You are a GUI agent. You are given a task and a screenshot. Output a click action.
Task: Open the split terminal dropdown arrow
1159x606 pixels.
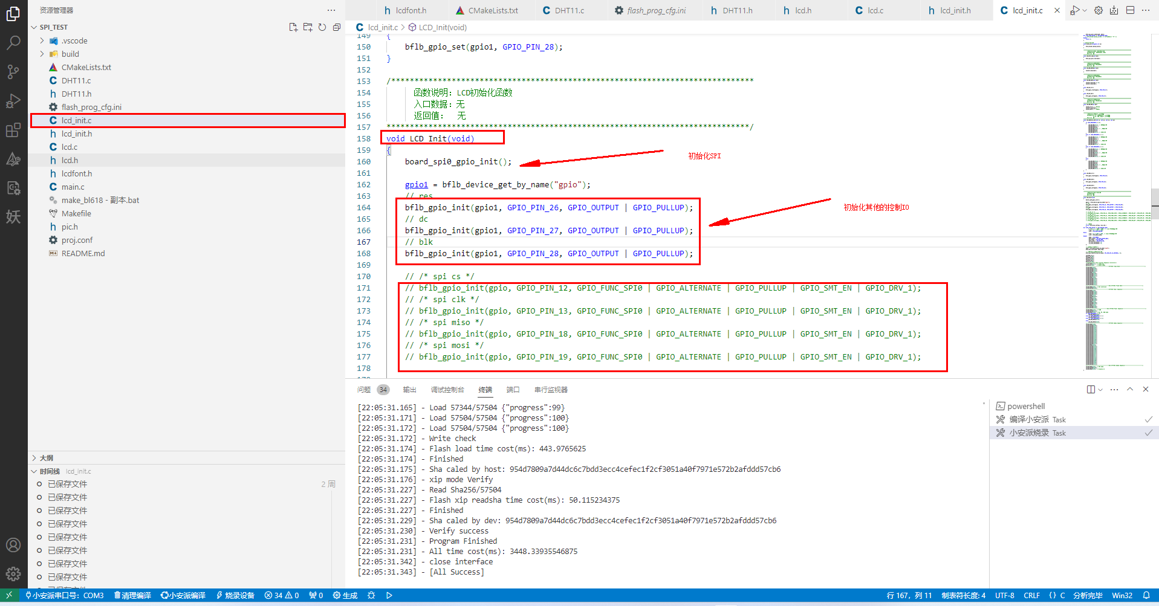click(1100, 390)
